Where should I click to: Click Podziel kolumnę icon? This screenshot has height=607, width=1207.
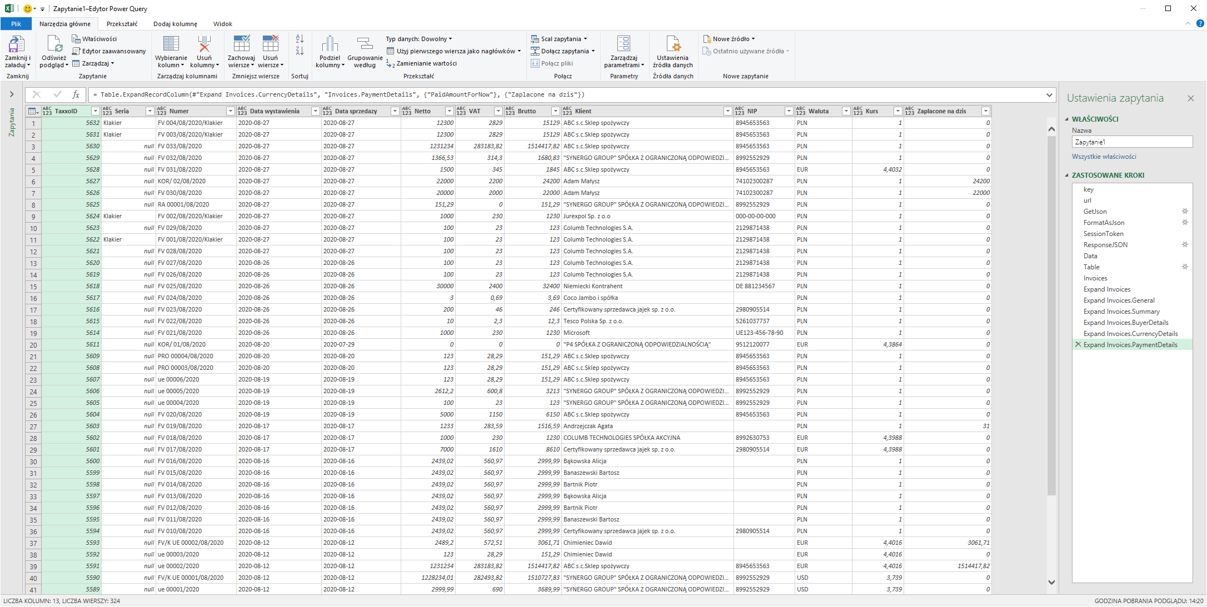coord(330,44)
